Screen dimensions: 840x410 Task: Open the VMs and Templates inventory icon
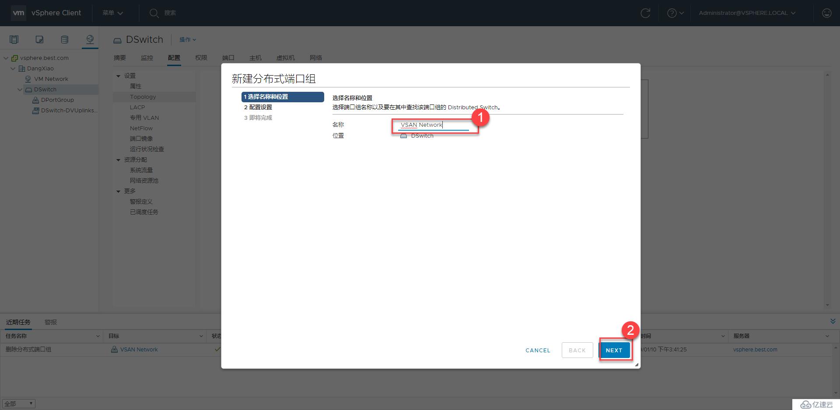(39, 40)
